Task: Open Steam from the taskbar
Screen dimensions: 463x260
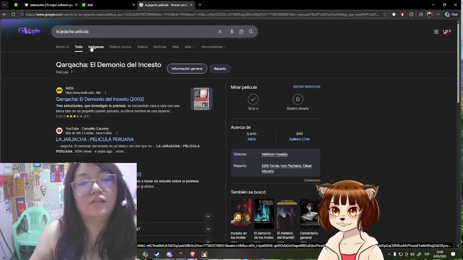Action: pos(157,254)
